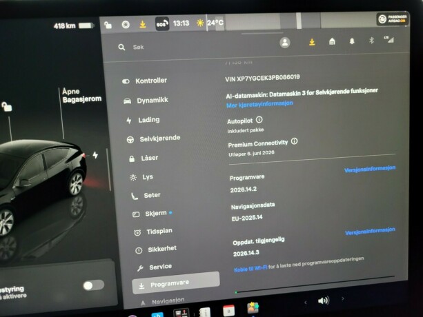This screenshot has height=317, width=423.
Task: Tap the search magnifier icon
Action: (121, 48)
